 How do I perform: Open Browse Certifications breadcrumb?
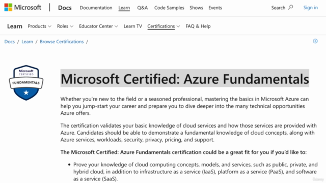click(62, 42)
